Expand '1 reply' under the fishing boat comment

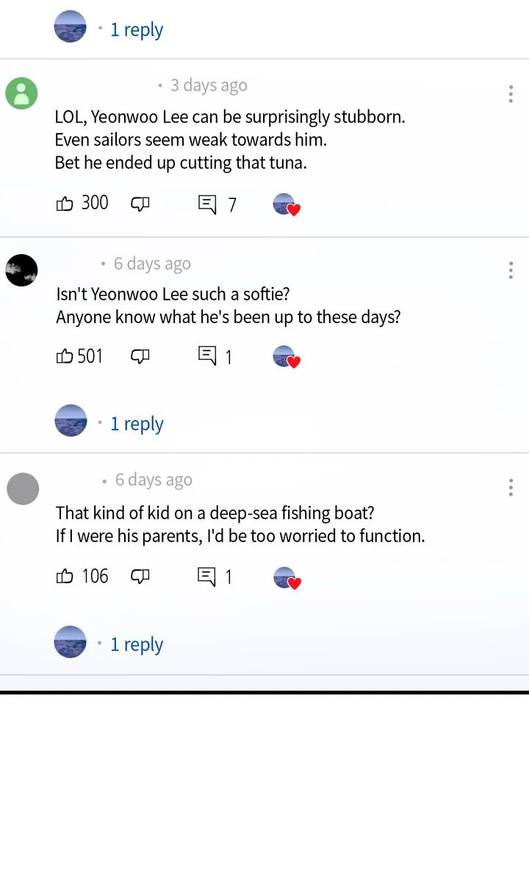coord(137,645)
